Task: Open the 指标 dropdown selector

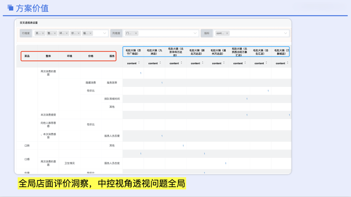Action: [285, 33]
